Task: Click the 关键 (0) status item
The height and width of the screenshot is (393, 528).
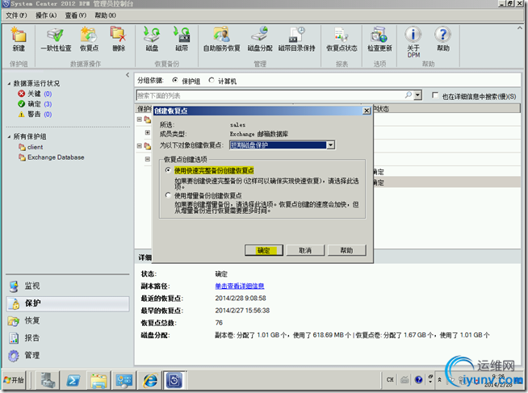Action: pyautogui.click(x=35, y=94)
